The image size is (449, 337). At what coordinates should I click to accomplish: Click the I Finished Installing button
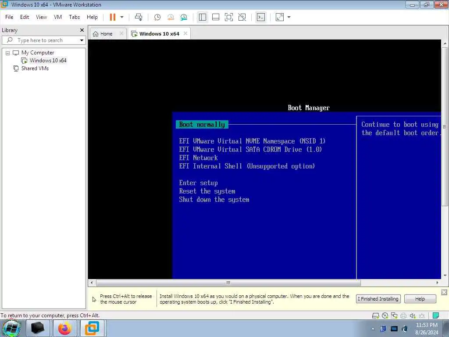point(378,299)
